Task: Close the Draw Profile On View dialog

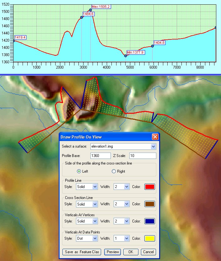Action: [155, 137]
